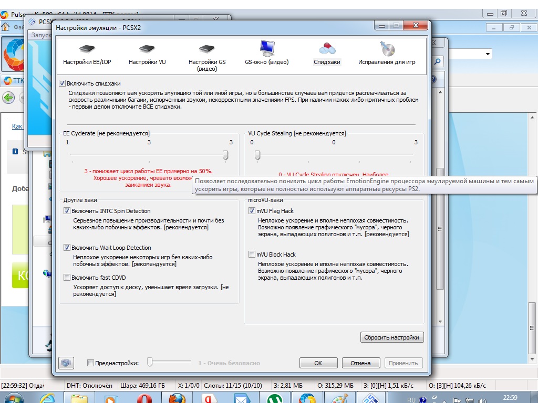Screen dimensions: 538x403
Task: Click the camera screenshot icon in dialog
Action: [66, 363]
